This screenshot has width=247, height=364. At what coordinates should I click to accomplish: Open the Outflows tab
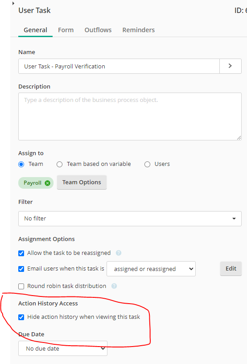[x=98, y=30]
